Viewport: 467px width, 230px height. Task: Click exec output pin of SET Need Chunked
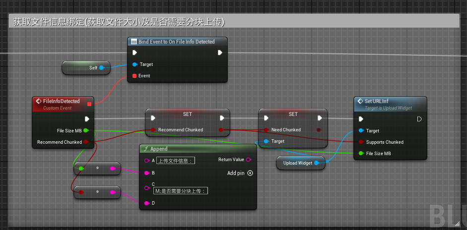coord(320,118)
